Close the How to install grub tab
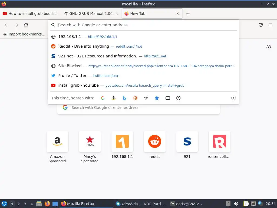This screenshot has width=277, height=208. point(56,14)
